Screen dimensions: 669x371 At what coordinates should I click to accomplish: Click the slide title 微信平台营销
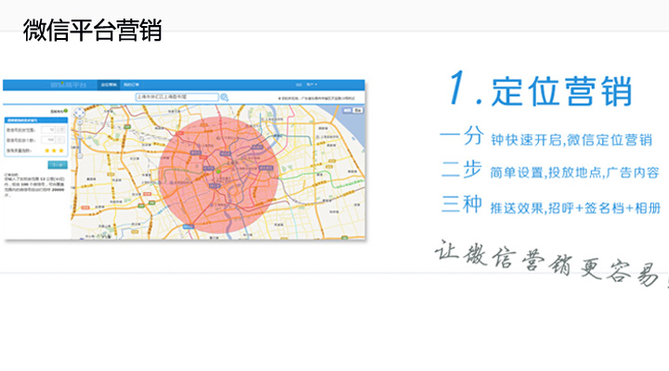tap(93, 30)
